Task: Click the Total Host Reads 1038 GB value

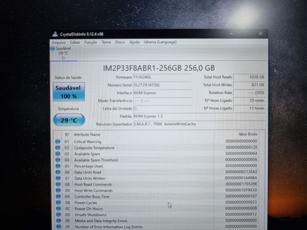Action: (x=249, y=77)
